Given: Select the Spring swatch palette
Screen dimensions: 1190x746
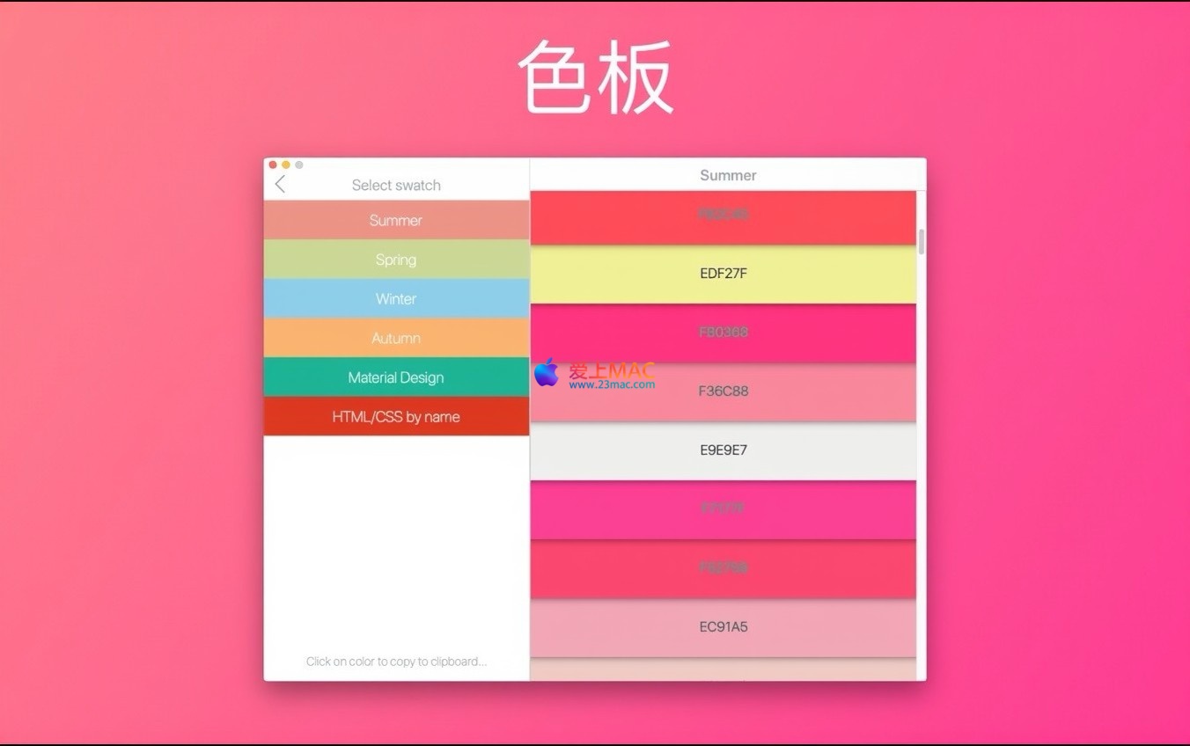Looking at the screenshot, I should [x=396, y=260].
